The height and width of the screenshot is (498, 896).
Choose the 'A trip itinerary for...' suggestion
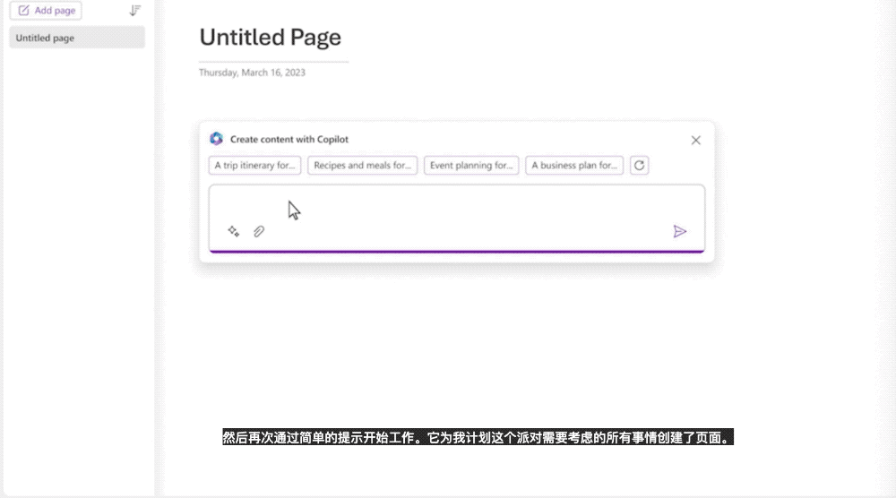(254, 166)
